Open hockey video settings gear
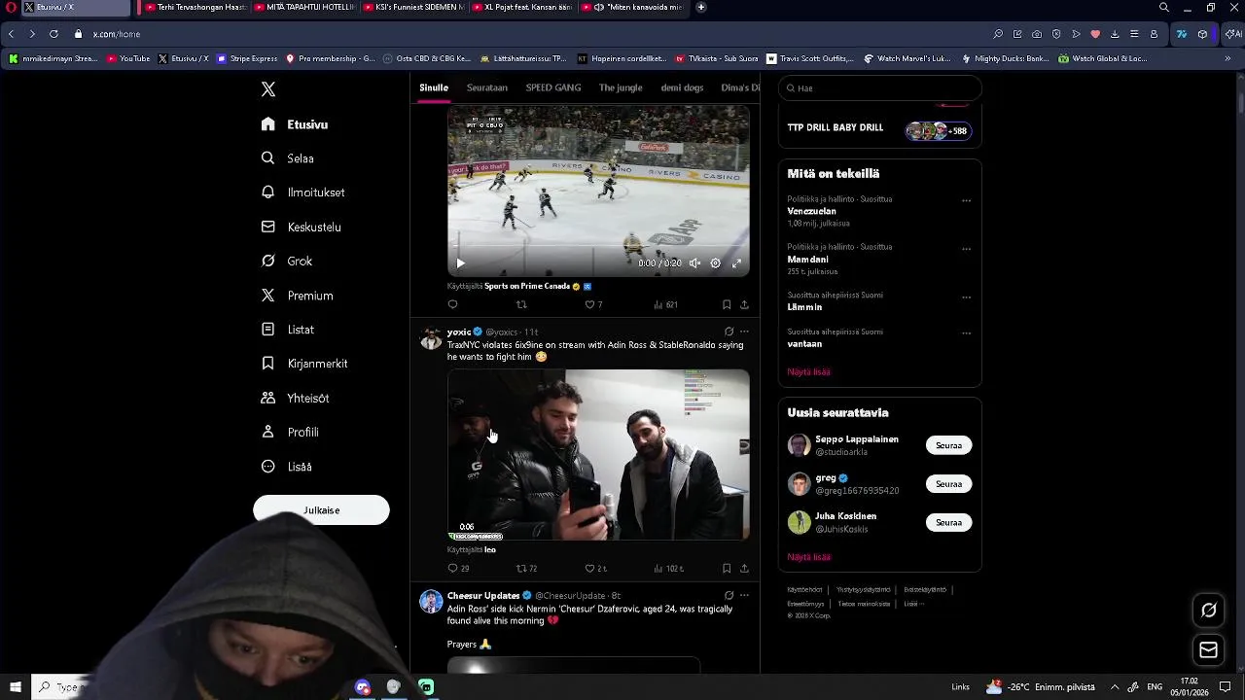1245x700 pixels. [x=716, y=263]
